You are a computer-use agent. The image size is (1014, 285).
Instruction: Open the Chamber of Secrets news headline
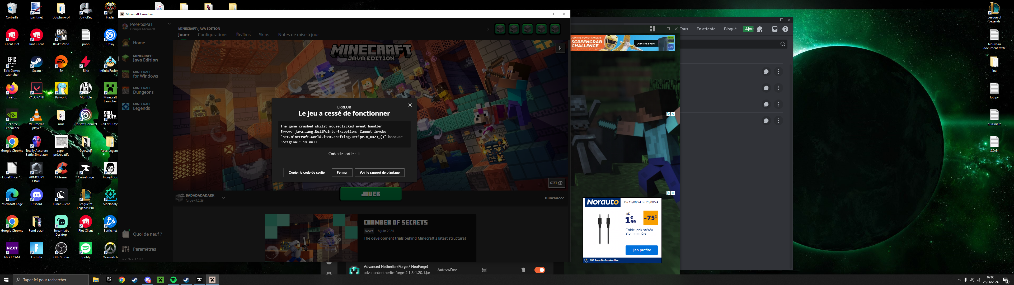(x=396, y=222)
